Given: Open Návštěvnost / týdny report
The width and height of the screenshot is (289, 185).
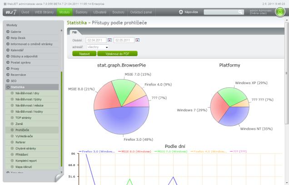Looking at the screenshot, I should [x=28, y=100].
